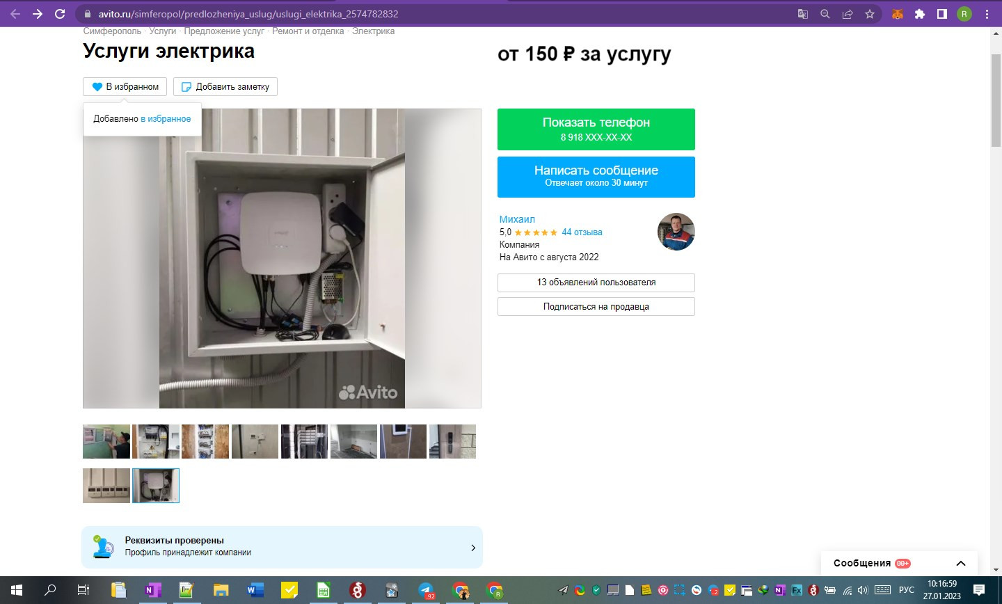Open the volume speaker control
Viewport: 1002px width, 604px height.
point(864,590)
